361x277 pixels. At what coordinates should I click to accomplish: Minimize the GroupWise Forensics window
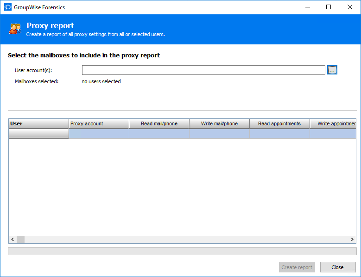[308, 7]
